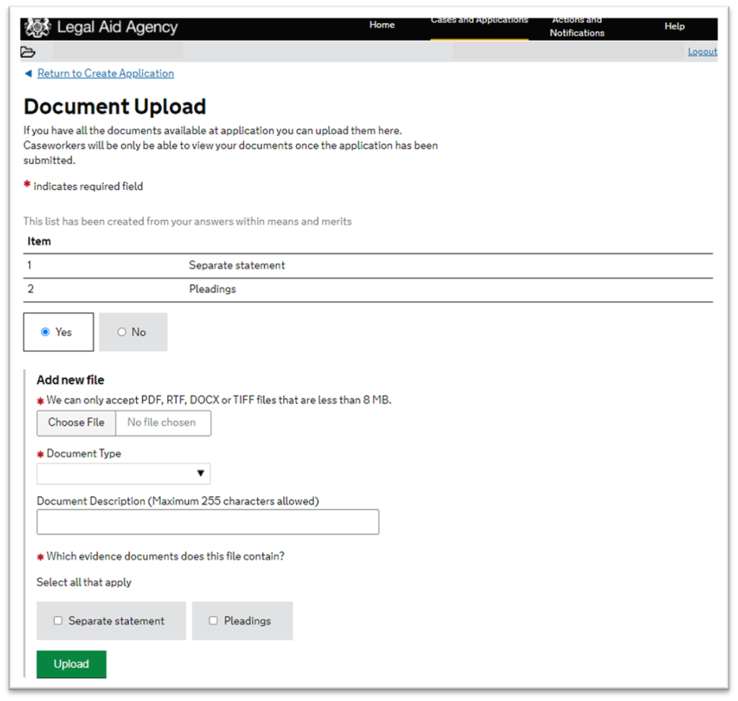Follow the Return to Create Application link

pos(105,74)
